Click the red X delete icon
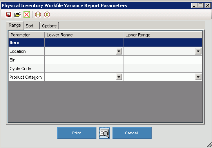Screen dimensions: 212x148 point(27,14)
